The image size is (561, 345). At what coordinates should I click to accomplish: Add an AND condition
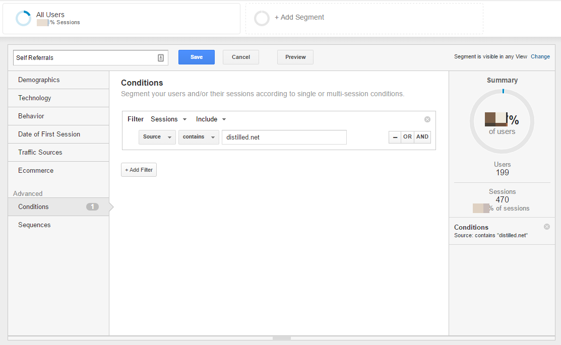[x=422, y=137]
